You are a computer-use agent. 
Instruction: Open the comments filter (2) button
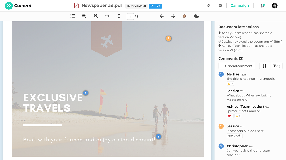coord(277,66)
